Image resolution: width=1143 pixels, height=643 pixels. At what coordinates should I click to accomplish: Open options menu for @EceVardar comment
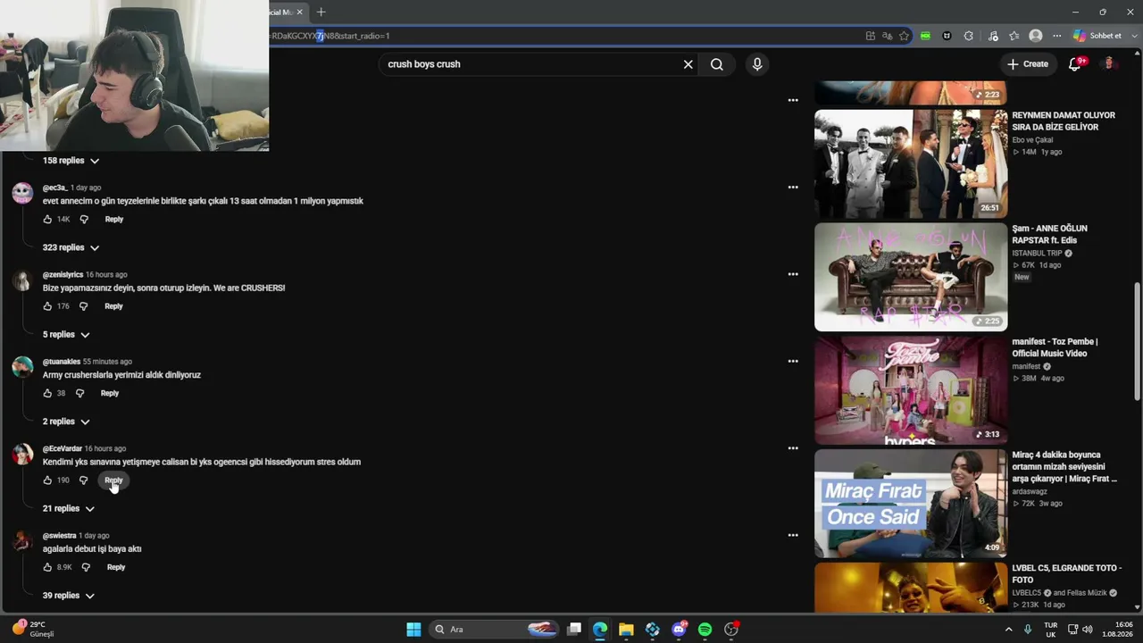point(793,448)
